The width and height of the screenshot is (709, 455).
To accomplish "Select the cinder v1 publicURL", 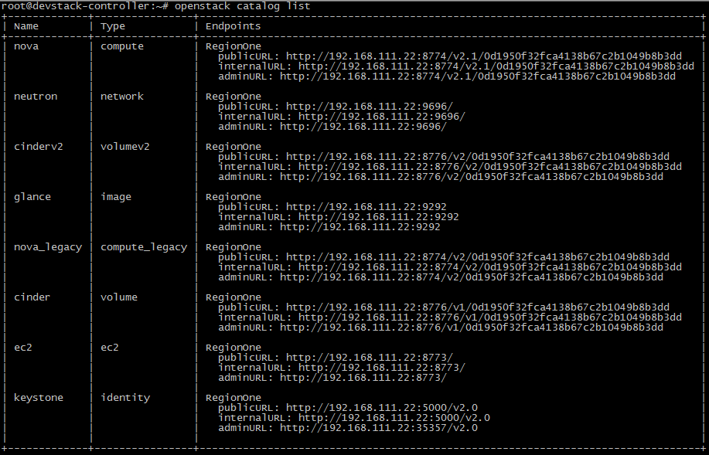I will point(478,307).
